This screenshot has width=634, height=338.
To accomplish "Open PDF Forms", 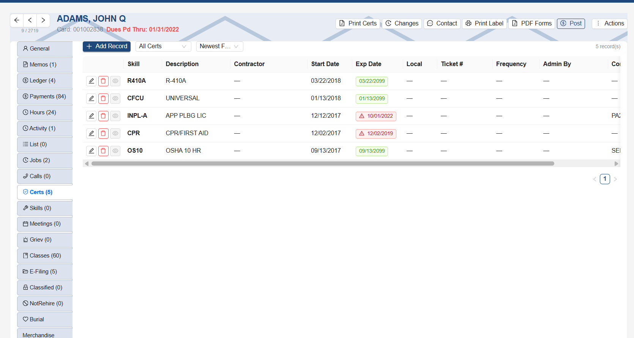I will [x=532, y=24].
